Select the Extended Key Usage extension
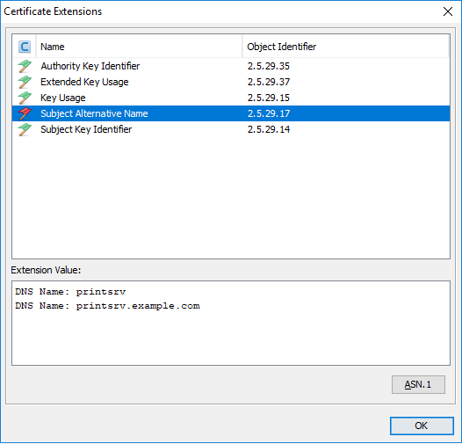 (231, 82)
